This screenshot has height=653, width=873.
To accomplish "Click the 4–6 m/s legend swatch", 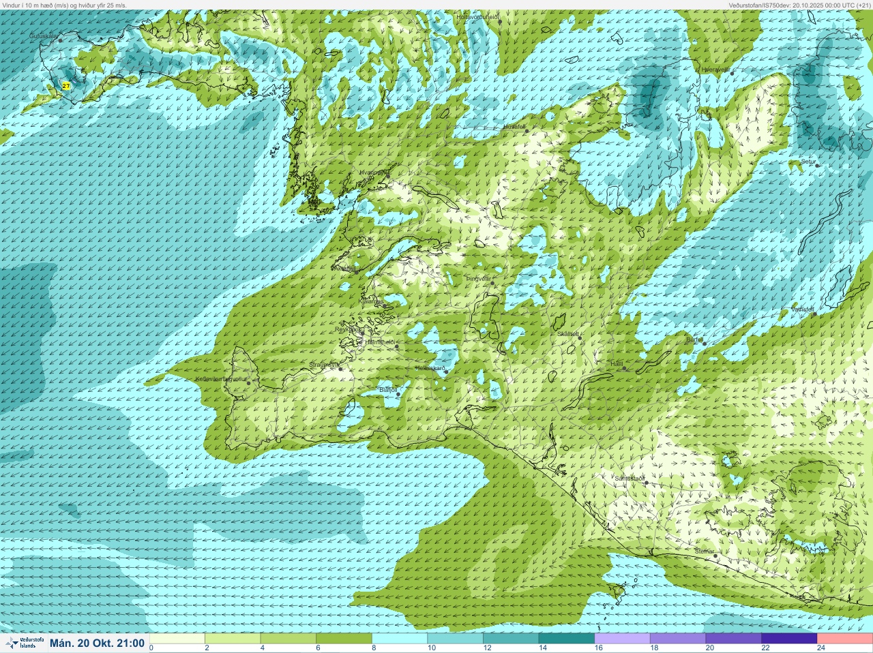I will tap(288, 639).
